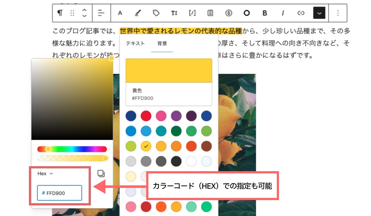The width and height of the screenshot is (371, 216).
Task: Toggle bold formatting
Action: click(x=265, y=13)
